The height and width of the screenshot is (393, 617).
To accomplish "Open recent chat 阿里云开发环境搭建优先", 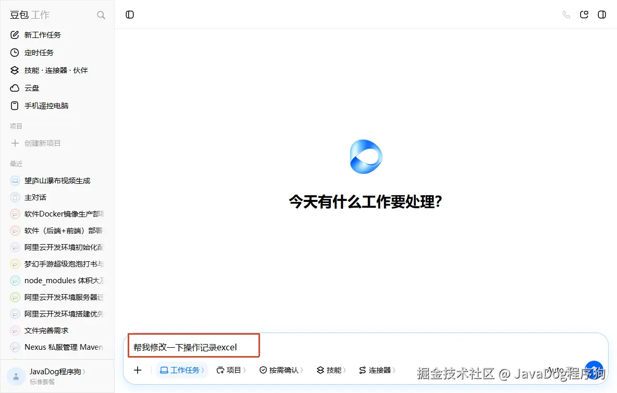I will point(57,314).
